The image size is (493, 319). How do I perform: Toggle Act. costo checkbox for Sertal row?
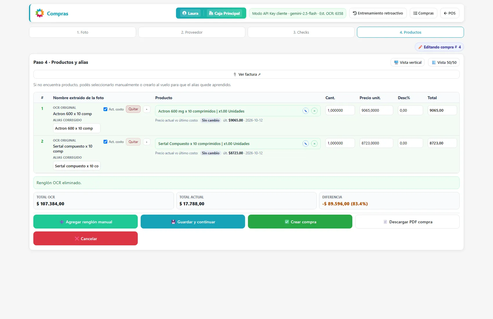coord(105,142)
